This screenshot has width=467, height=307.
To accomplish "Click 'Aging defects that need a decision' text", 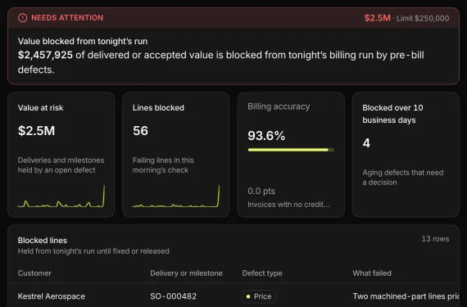I will click(x=402, y=178).
